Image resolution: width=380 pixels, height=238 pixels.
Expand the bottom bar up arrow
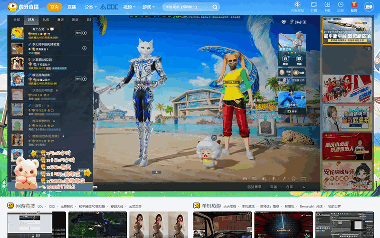[304, 187]
